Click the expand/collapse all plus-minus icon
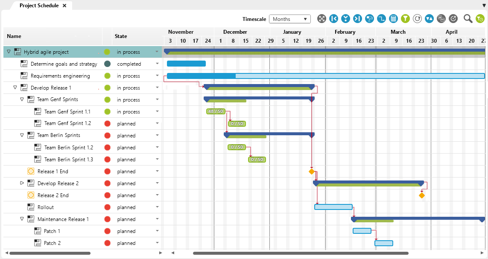 441,19
